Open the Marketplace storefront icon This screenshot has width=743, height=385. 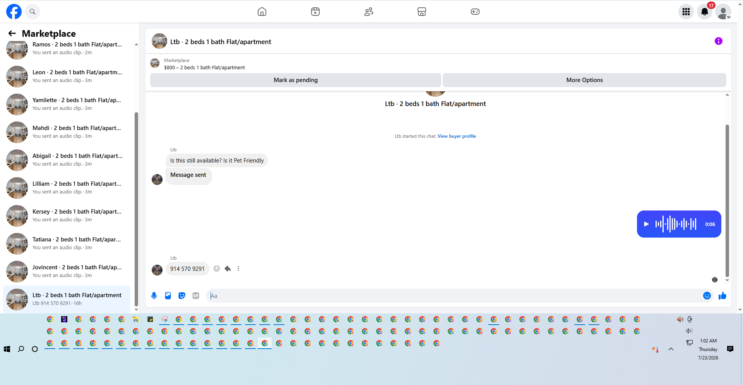click(422, 12)
